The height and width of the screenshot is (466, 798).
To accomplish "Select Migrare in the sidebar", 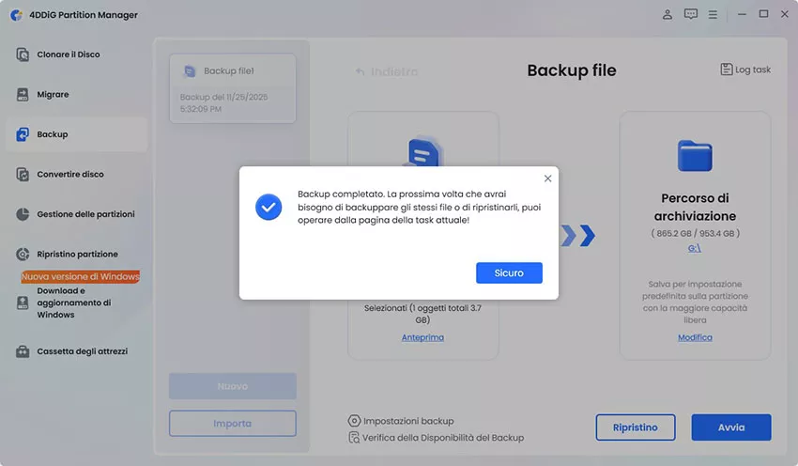I will [53, 94].
